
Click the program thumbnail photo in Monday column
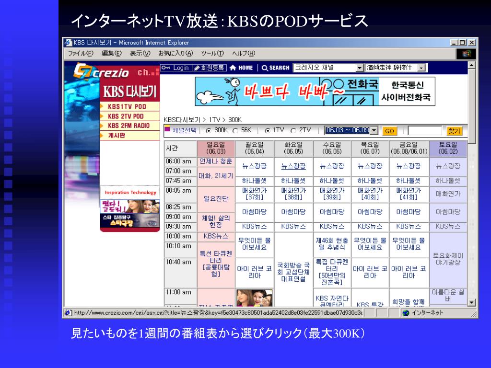tap(254, 298)
